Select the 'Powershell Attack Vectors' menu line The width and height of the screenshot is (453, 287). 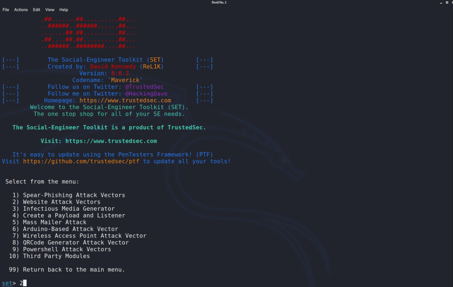(61, 249)
